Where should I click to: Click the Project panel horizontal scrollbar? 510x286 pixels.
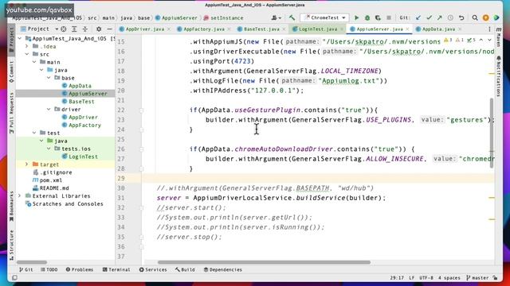[32, 262]
